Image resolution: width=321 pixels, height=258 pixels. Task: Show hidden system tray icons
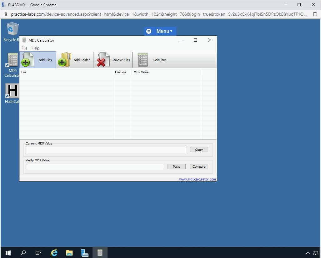point(308,253)
